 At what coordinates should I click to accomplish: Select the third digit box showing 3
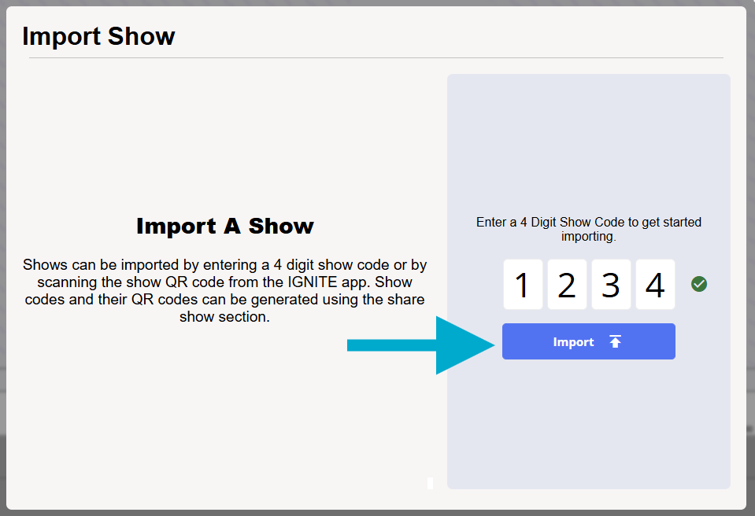tap(611, 285)
